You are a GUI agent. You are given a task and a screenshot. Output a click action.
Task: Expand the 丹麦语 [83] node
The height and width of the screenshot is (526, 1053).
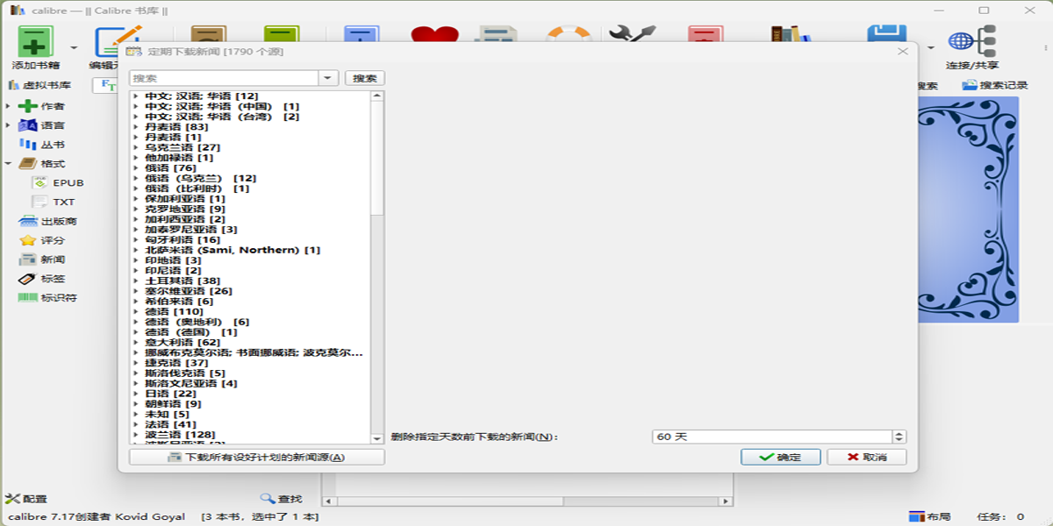click(x=137, y=127)
